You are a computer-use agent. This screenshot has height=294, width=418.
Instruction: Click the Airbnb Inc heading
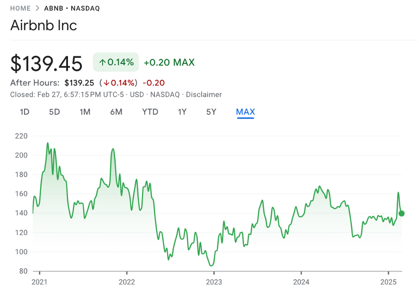44,25
